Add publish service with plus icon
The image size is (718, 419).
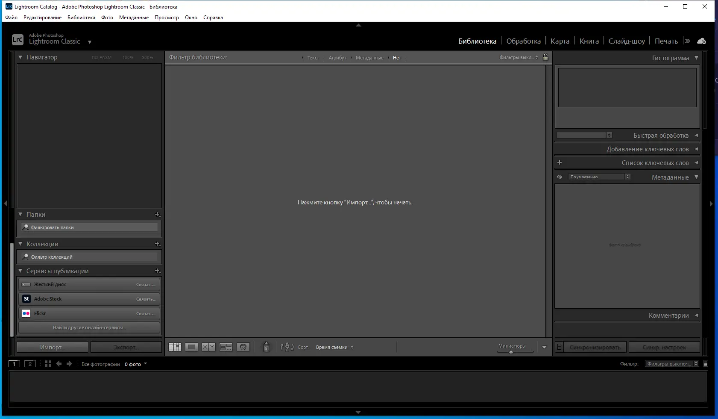tap(158, 271)
